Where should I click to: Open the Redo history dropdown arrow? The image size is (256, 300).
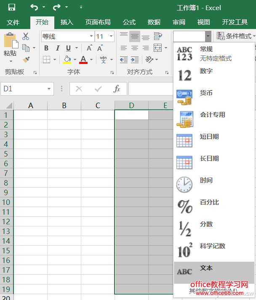coord(67,7)
